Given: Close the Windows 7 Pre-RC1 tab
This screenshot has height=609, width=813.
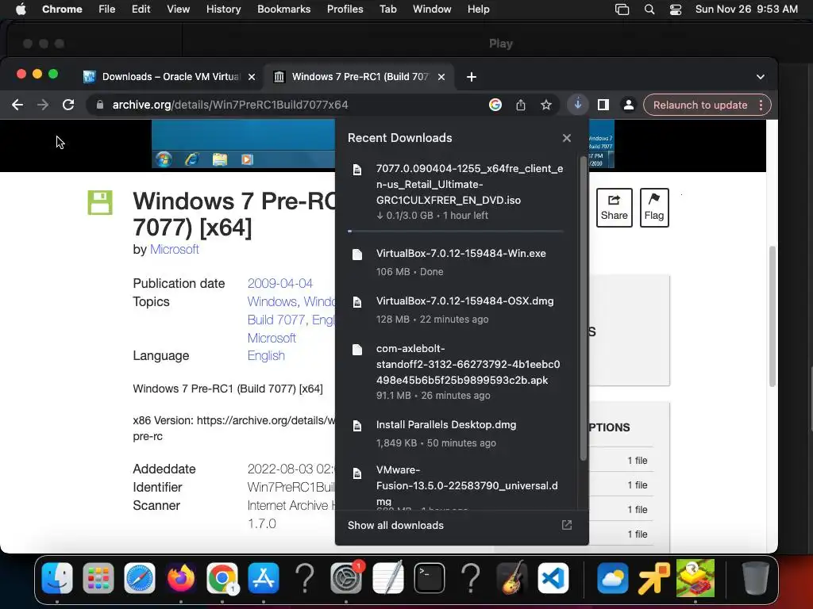Looking at the screenshot, I should pos(441,77).
